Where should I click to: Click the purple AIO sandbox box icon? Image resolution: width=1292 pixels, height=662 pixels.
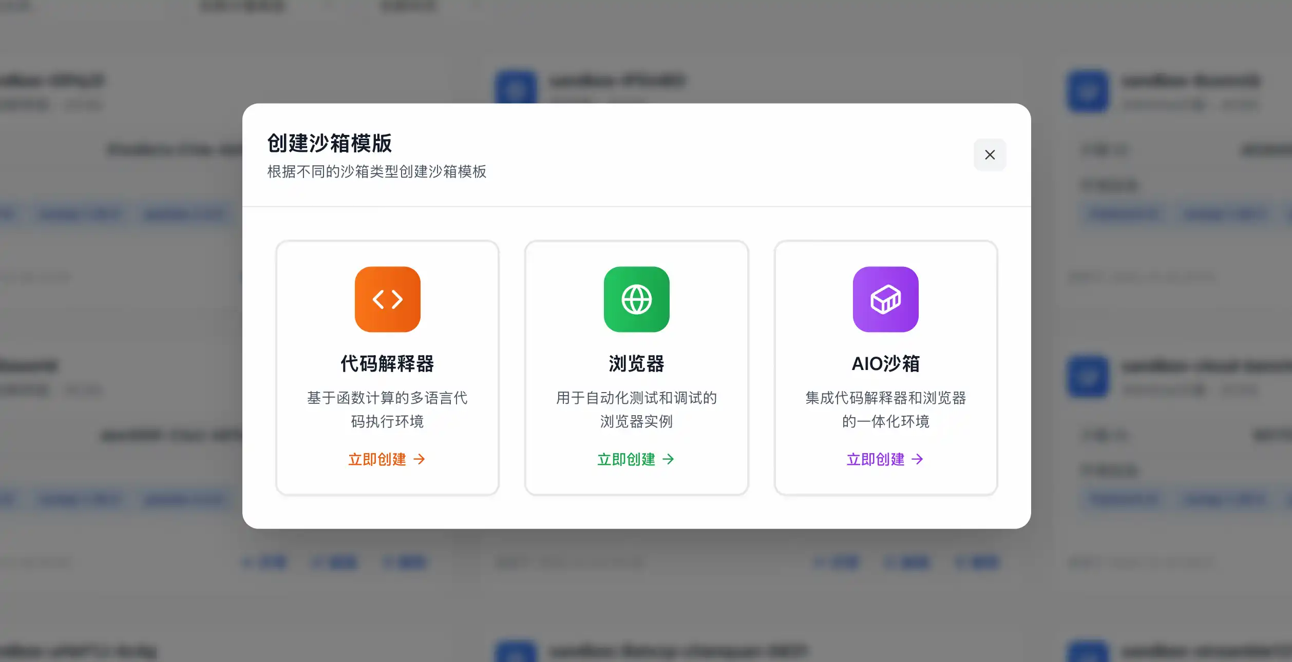click(x=885, y=299)
